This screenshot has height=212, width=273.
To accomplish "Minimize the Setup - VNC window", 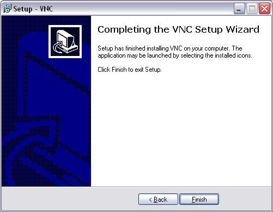I will [239, 8].
